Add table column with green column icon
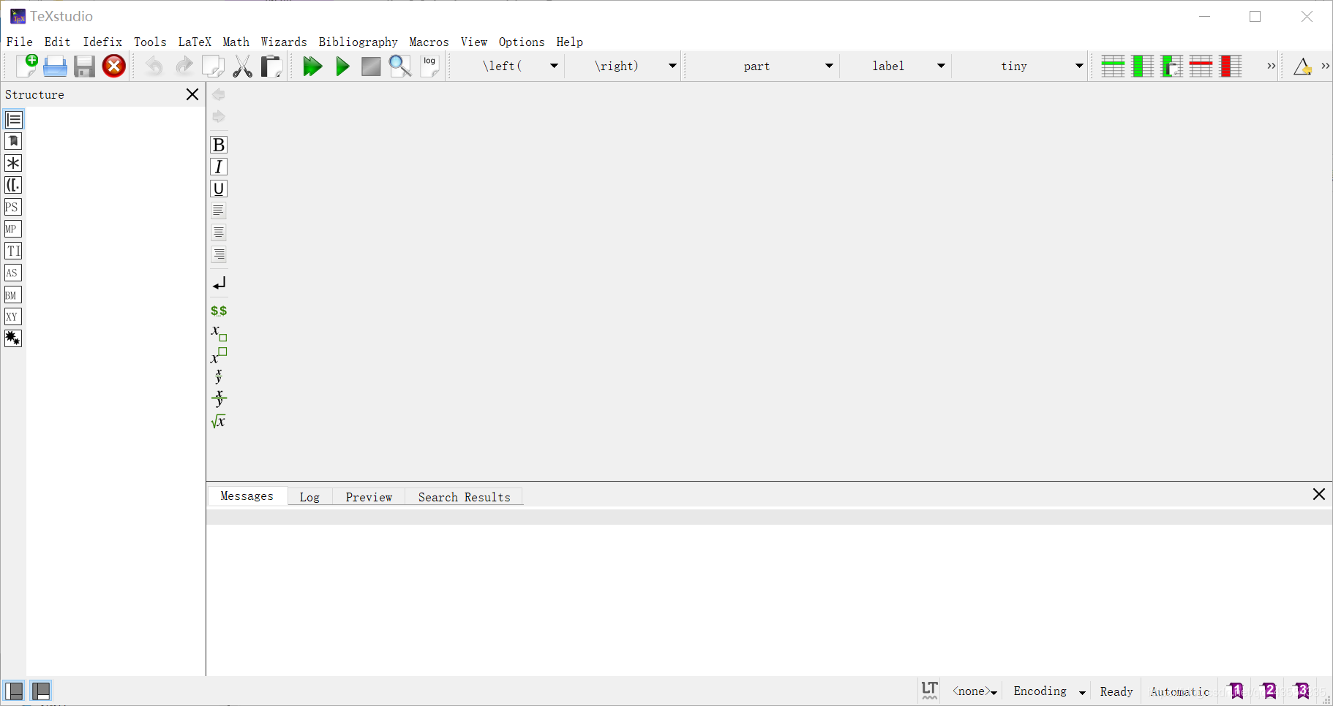 click(1143, 66)
